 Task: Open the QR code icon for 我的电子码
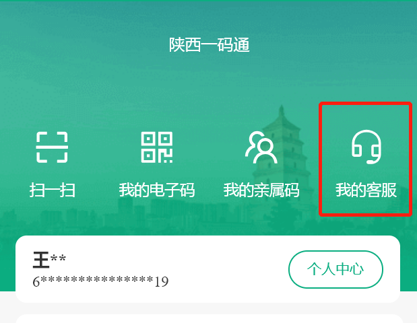[x=157, y=147]
